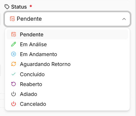This screenshot has width=136, height=116.
Task: Set status to Cancelado
Action: pos(67,104)
